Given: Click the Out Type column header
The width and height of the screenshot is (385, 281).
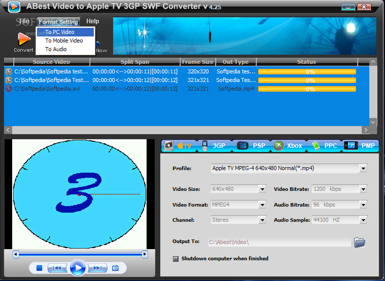Looking at the screenshot, I should coord(236,62).
